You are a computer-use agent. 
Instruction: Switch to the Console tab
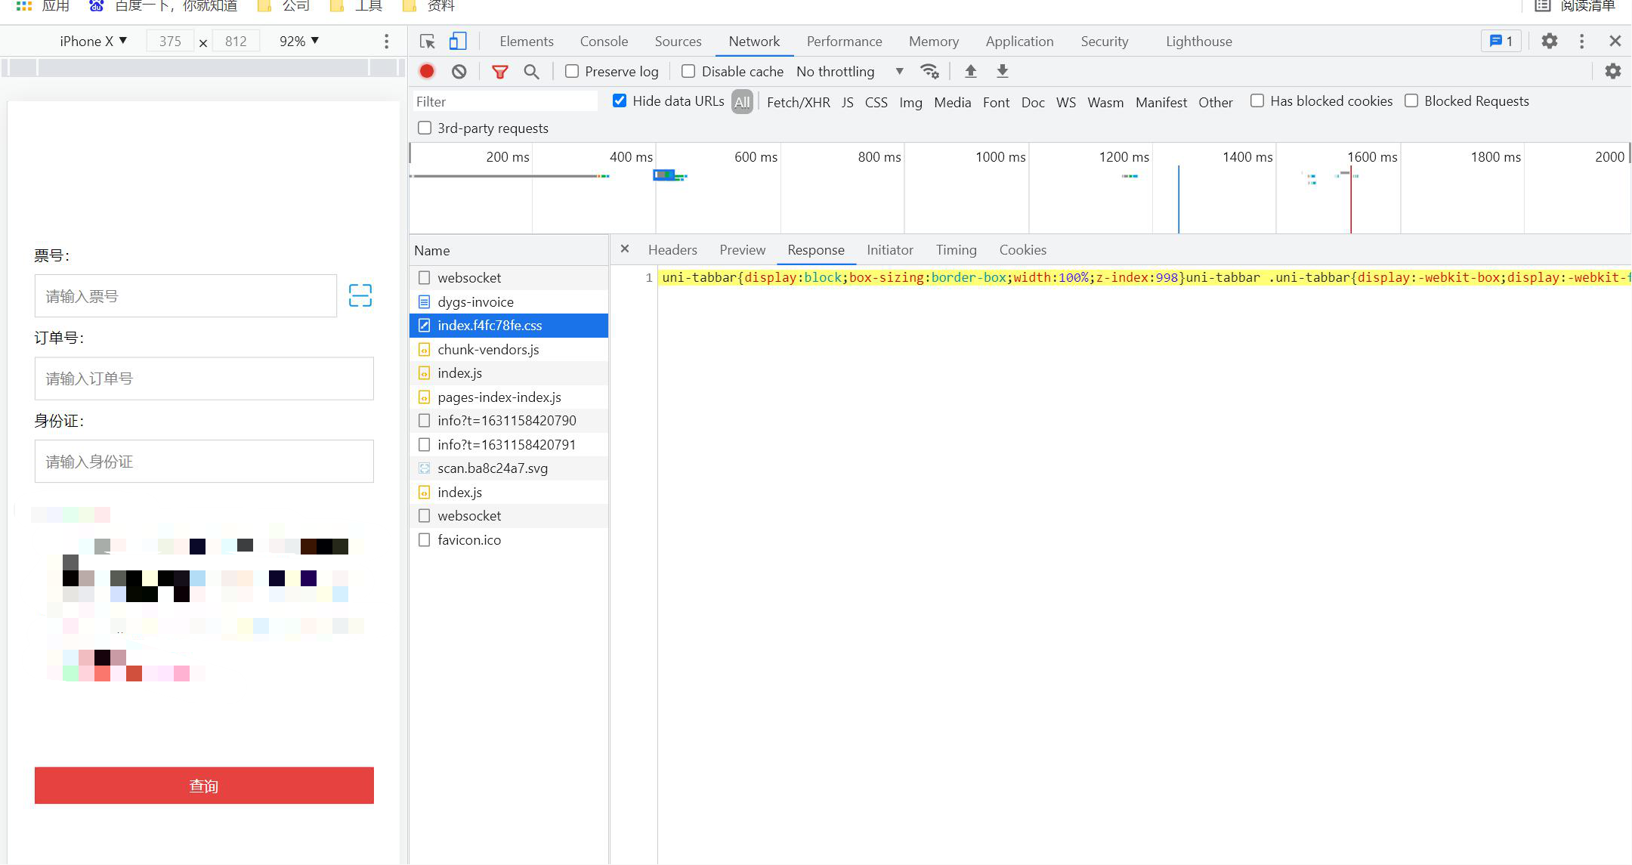pyautogui.click(x=604, y=42)
